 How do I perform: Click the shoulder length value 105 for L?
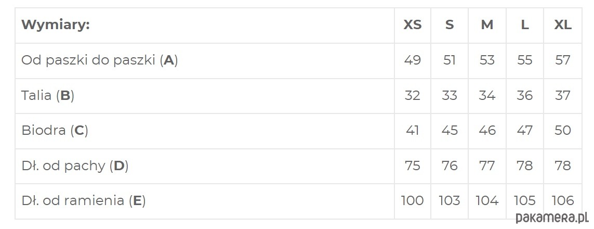click(x=525, y=200)
